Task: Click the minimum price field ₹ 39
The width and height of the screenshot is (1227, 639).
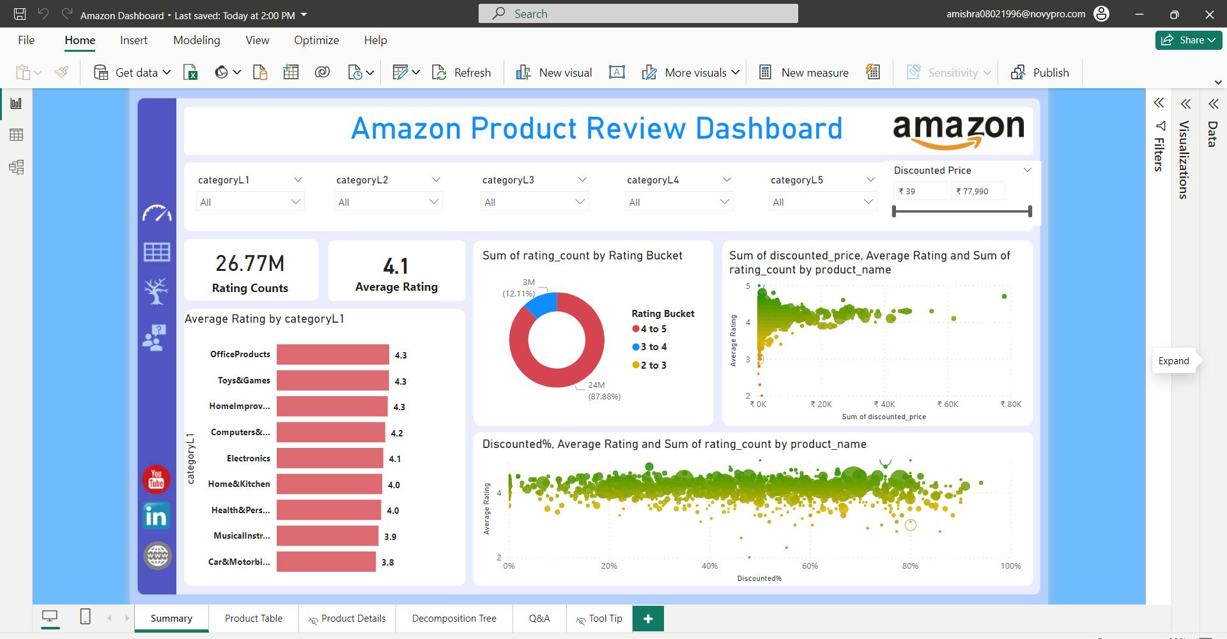Action: pyautogui.click(x=920, y=191)
